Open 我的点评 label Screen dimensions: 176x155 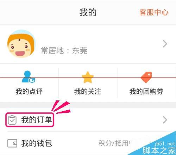point(29,92)
